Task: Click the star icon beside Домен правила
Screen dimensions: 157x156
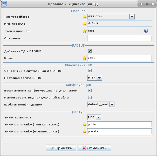Action: [84, 31]
